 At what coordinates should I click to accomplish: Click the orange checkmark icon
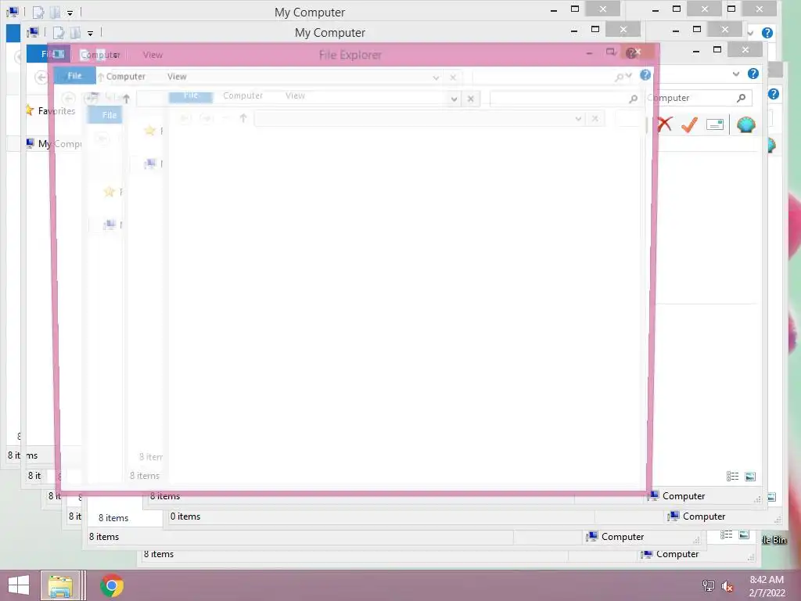click(x=689, y=124)
